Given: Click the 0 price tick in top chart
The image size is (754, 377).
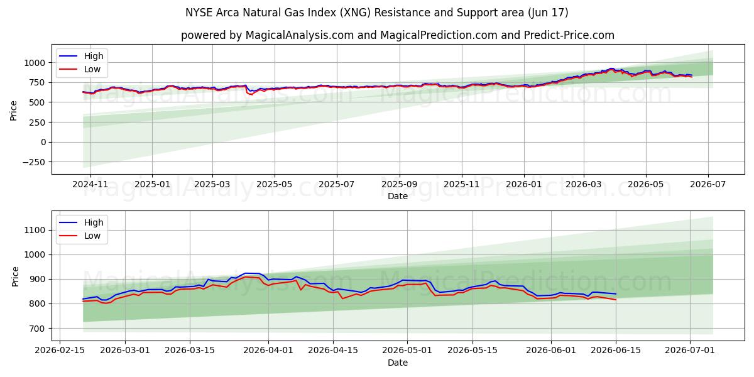Looking at the screenshot, I should click(x=44, y=142).
